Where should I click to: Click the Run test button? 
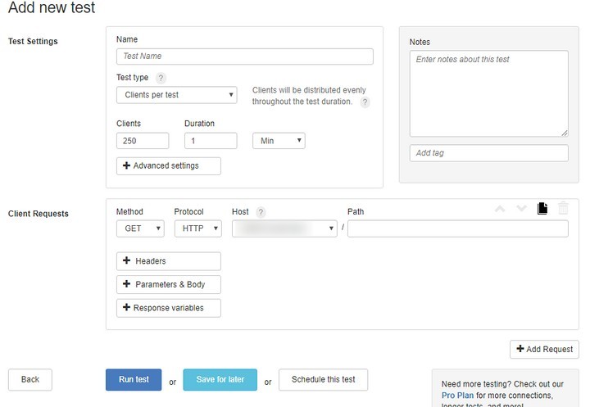[134, 379]
